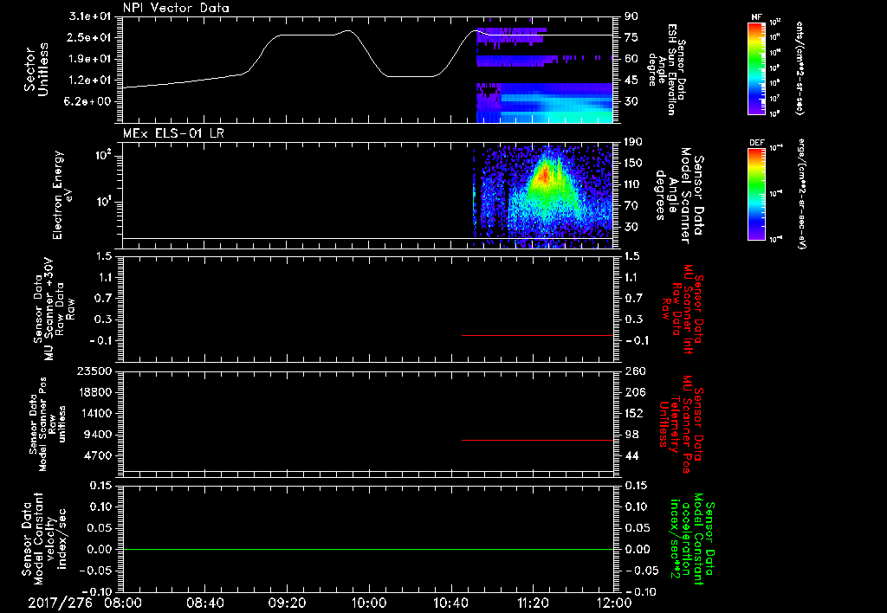The image size is (887, 613).
Task: Click the "09:20" time axis label
Action: [287, 603]
